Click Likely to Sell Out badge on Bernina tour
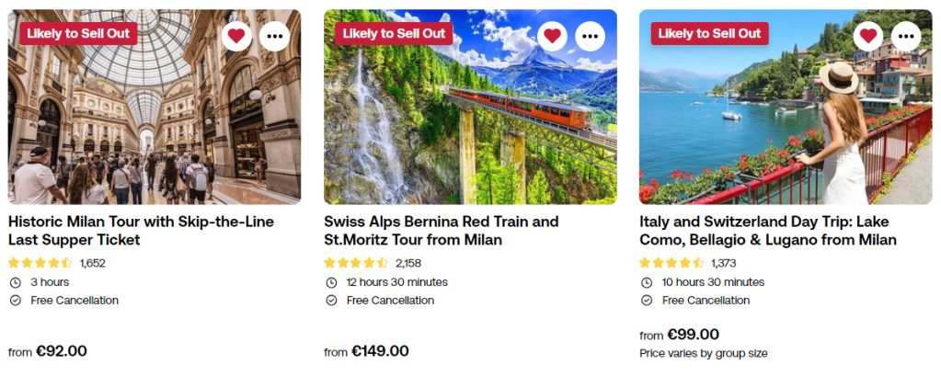Viewport: 941px width, 376px height. pyautogui.click(x=394, y=33)
